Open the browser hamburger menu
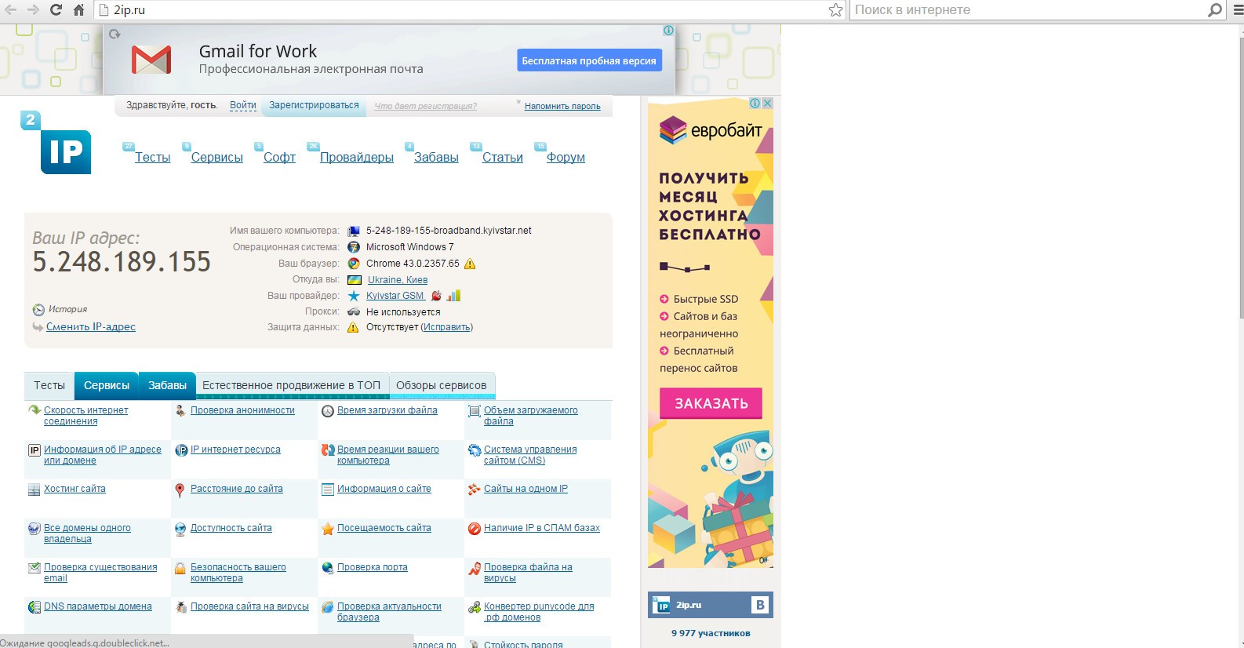Viewport: 1244px width, 648px height. (x=1238, y=9)
